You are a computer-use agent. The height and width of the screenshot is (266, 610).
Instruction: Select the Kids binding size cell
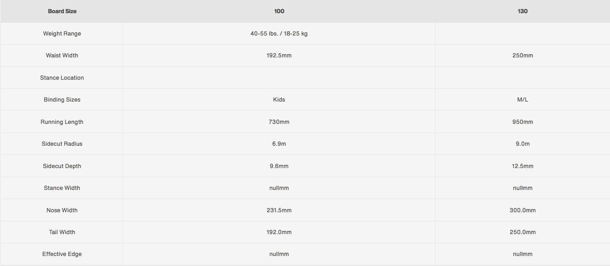click(279, 100)
